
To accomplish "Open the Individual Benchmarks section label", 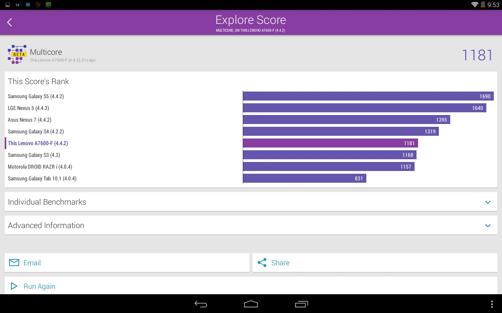I will pos(47,202).
